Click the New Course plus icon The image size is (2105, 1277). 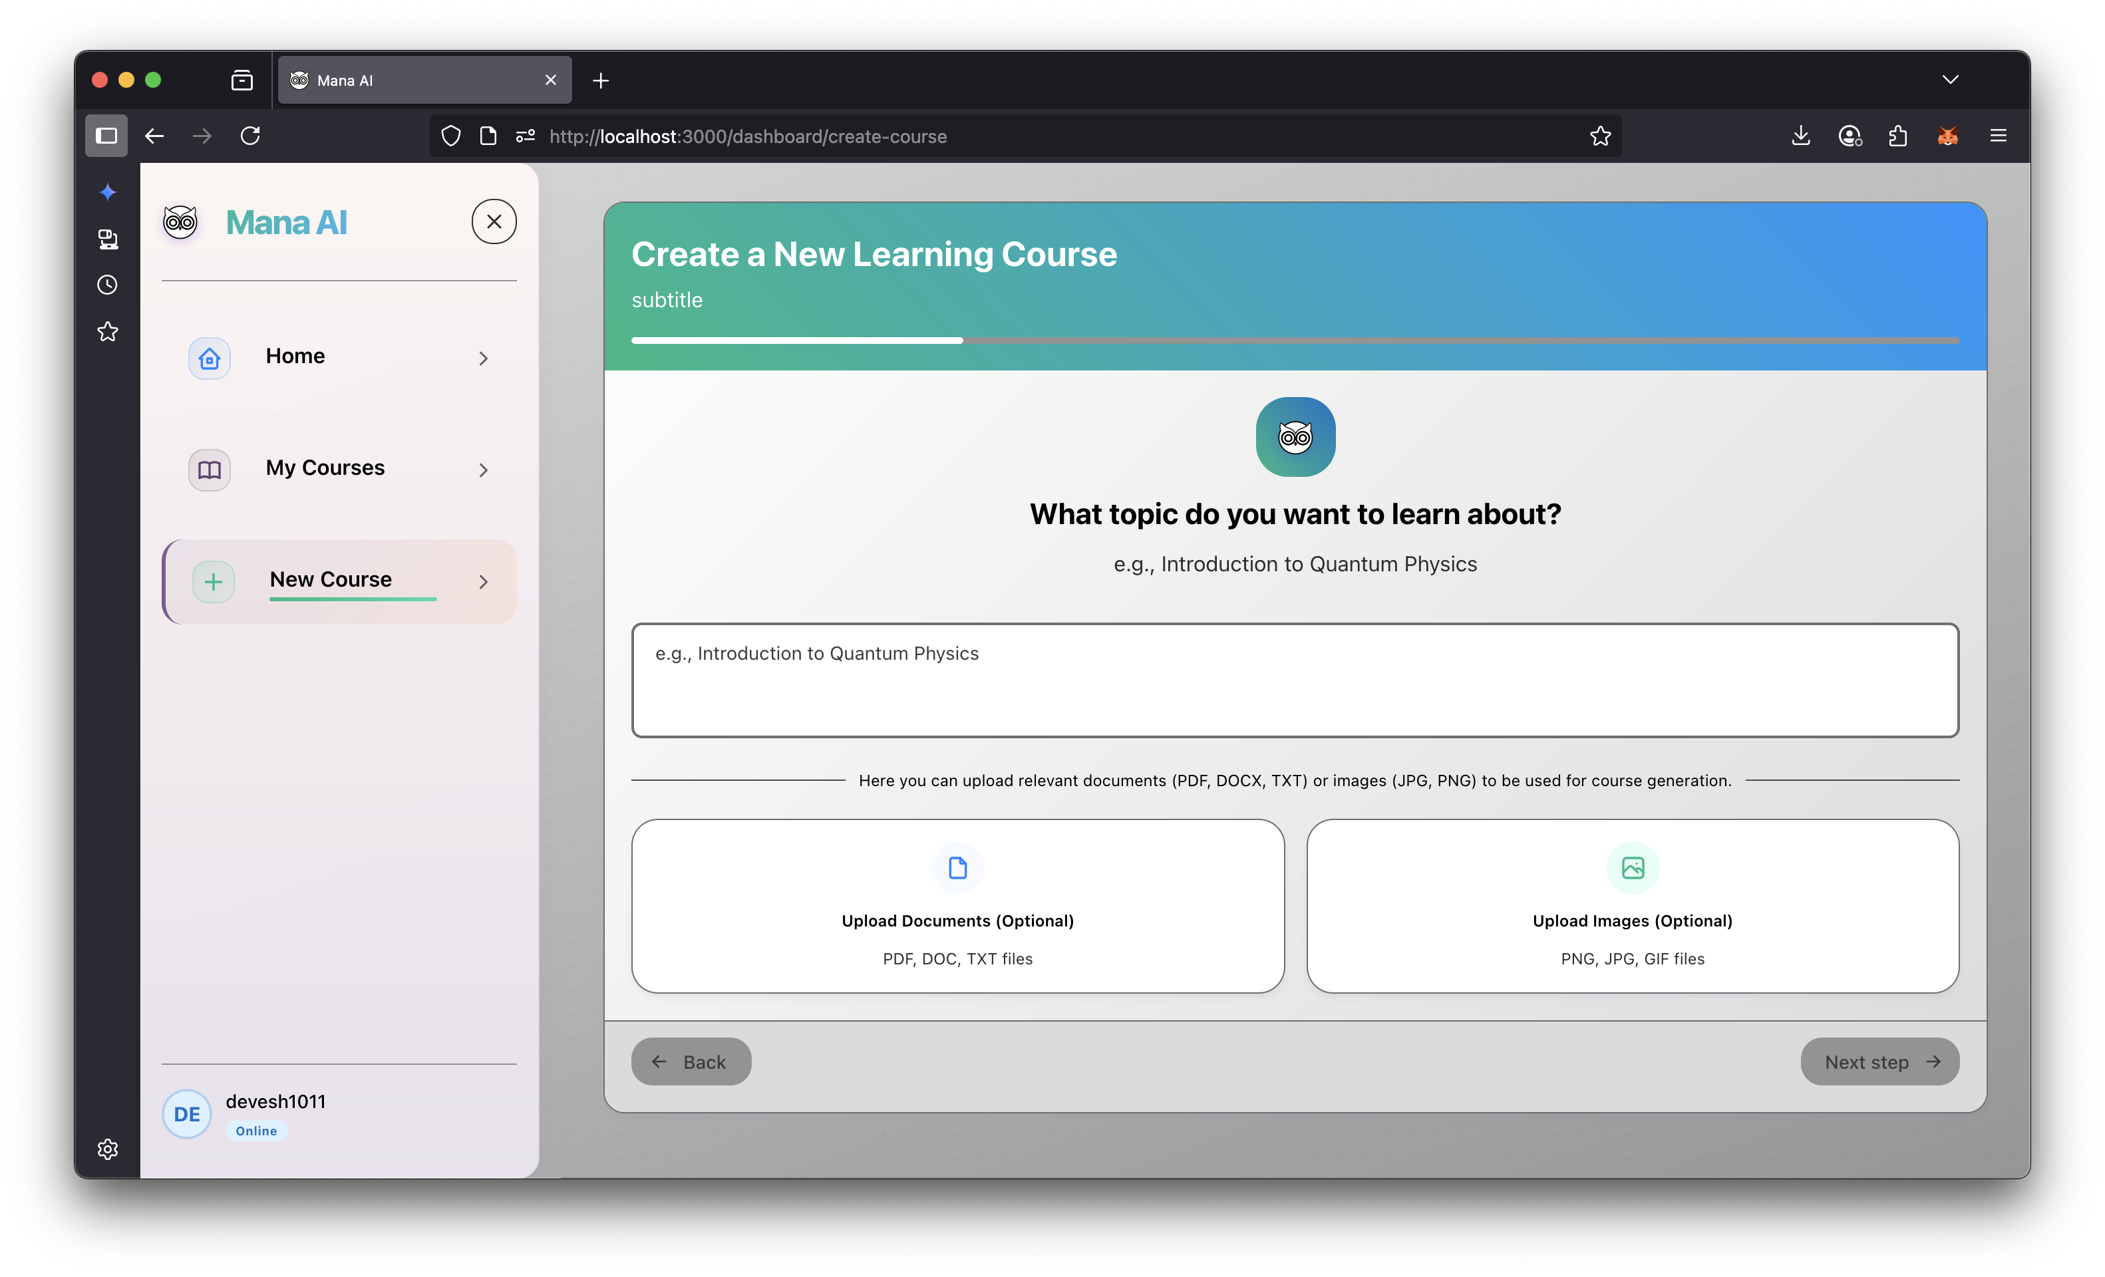click(x=214, y=582)
